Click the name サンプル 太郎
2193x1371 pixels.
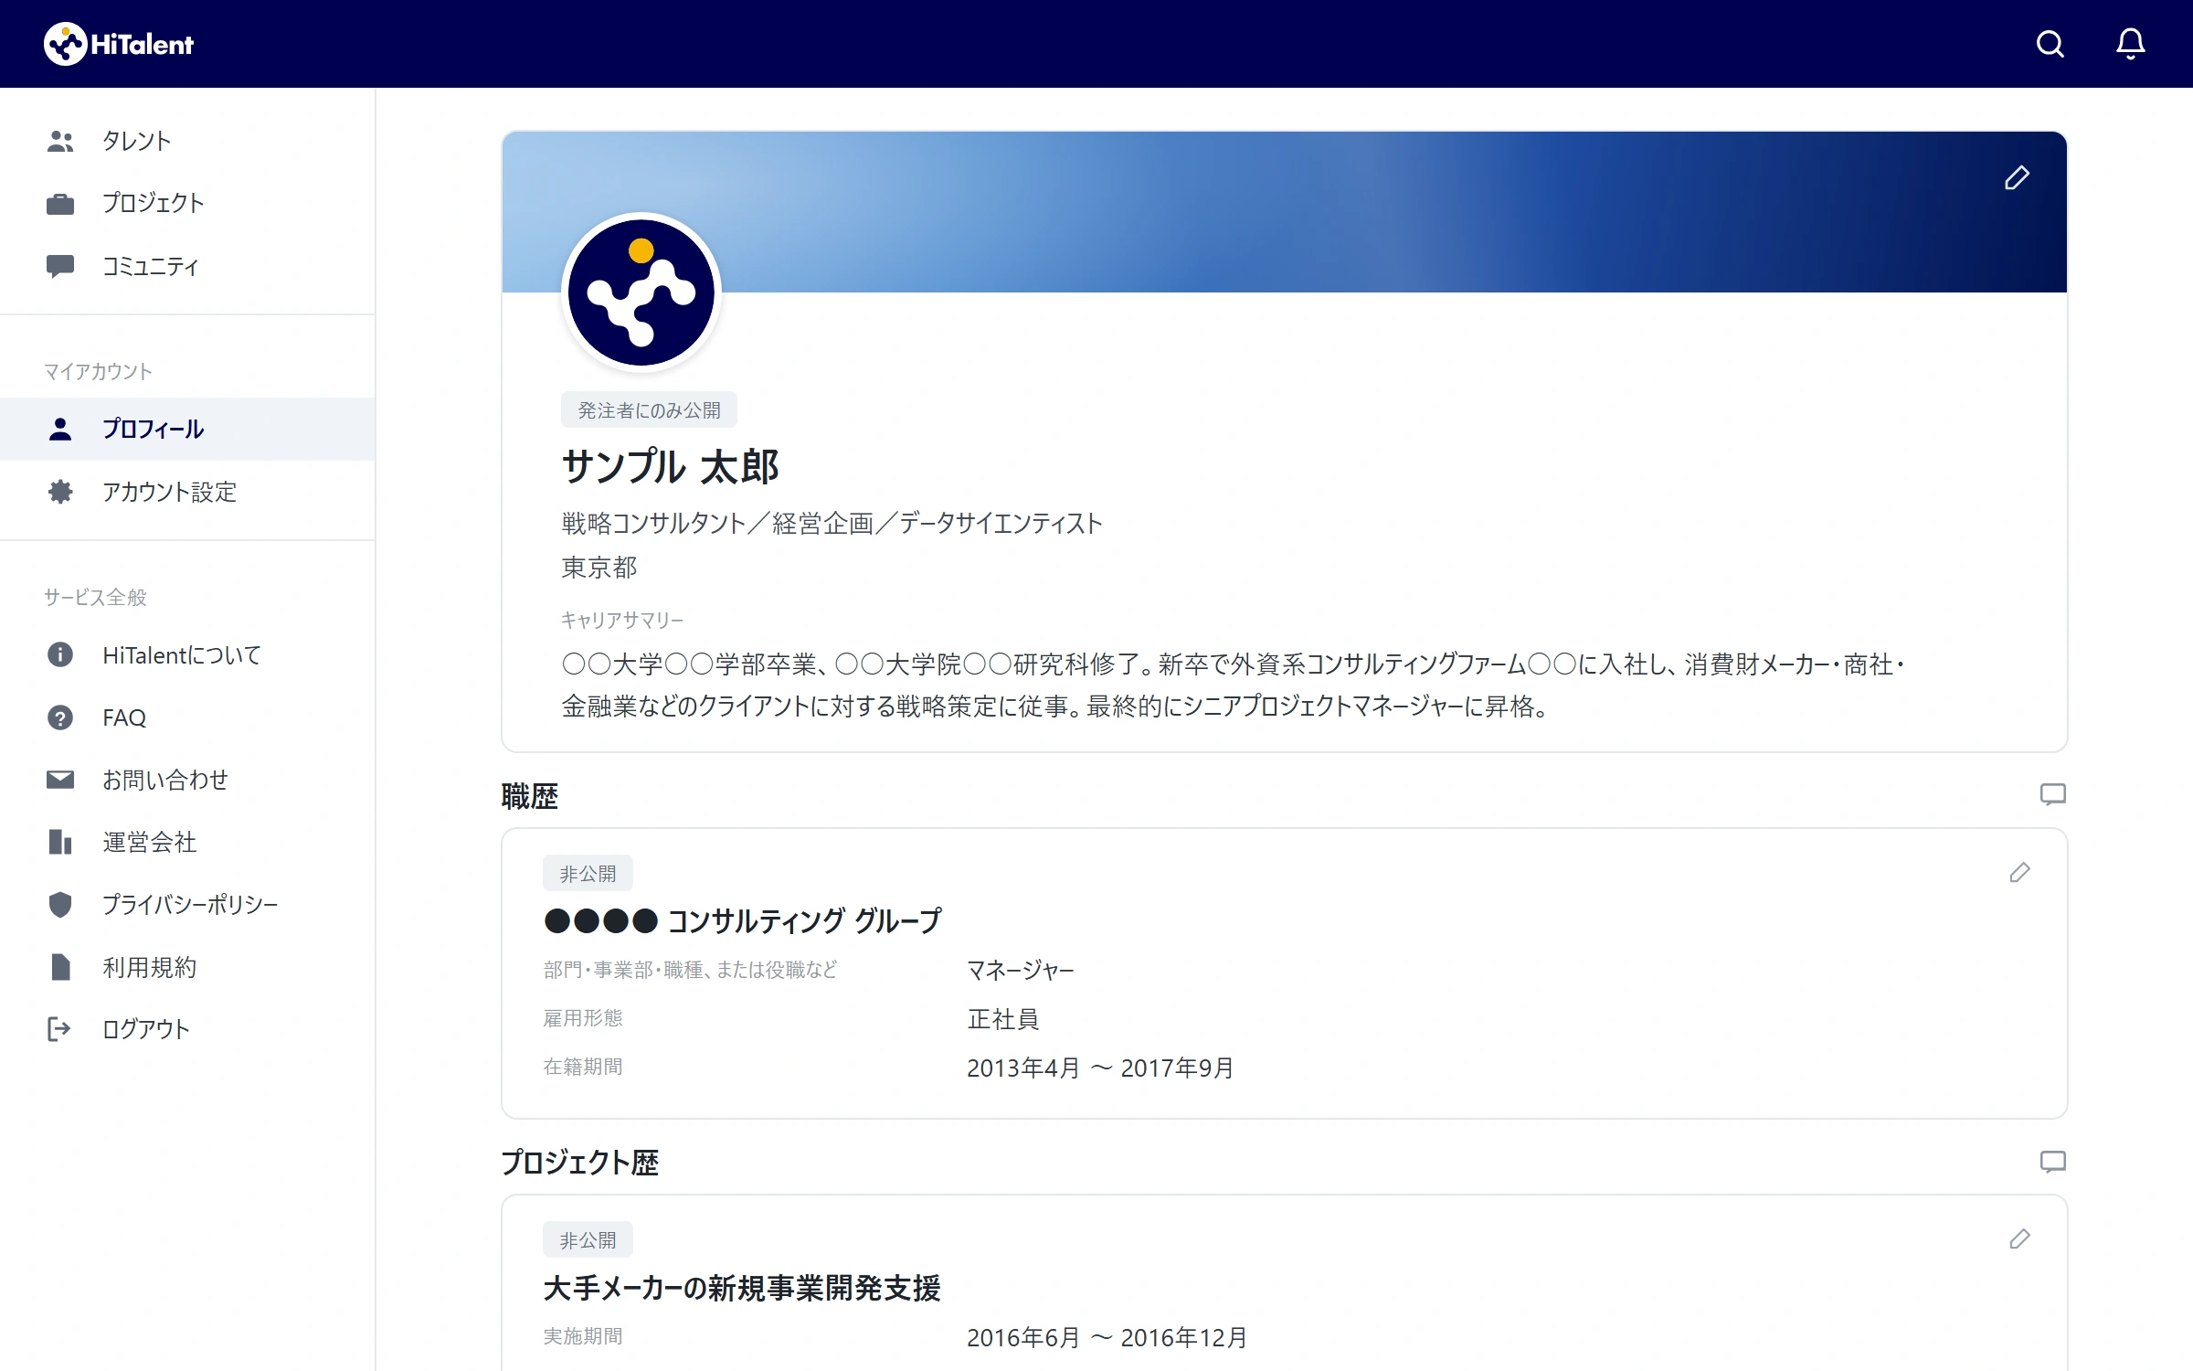tap(670, 466)
